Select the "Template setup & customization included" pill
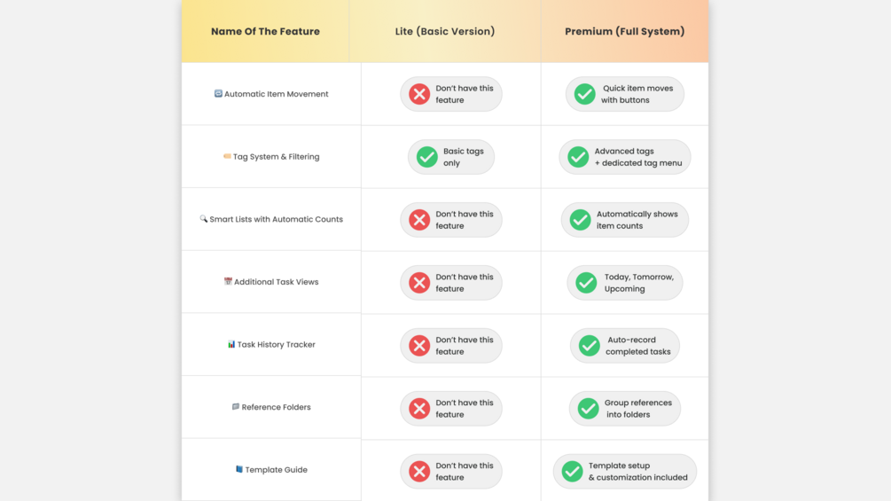The width and height of the screenshot is (891, 501). (625, 472)
